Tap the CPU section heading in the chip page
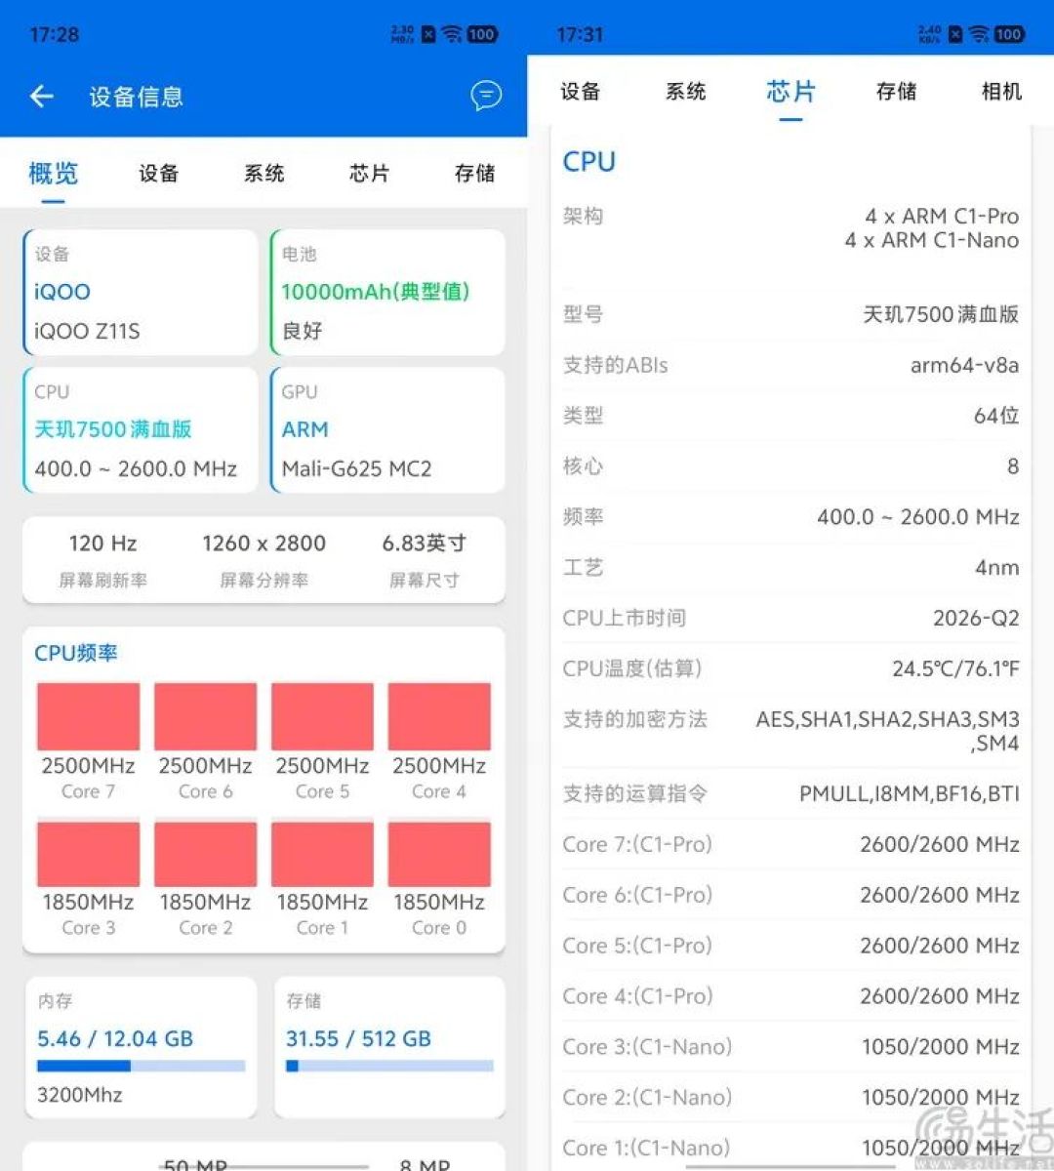Image resolution: width=1054 pixels, height=1171 pixels. (x=589, y=162)
